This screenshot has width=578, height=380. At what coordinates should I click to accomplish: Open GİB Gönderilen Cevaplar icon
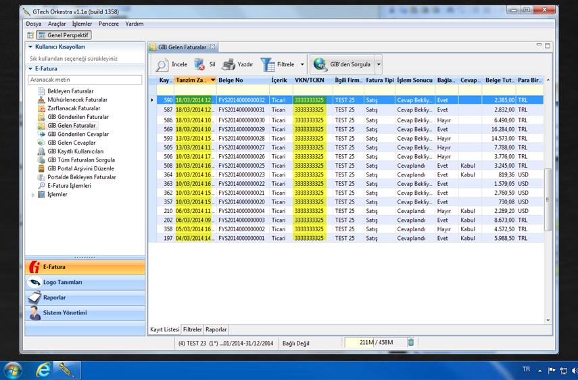pyautogui.click(x=41, y=134)
